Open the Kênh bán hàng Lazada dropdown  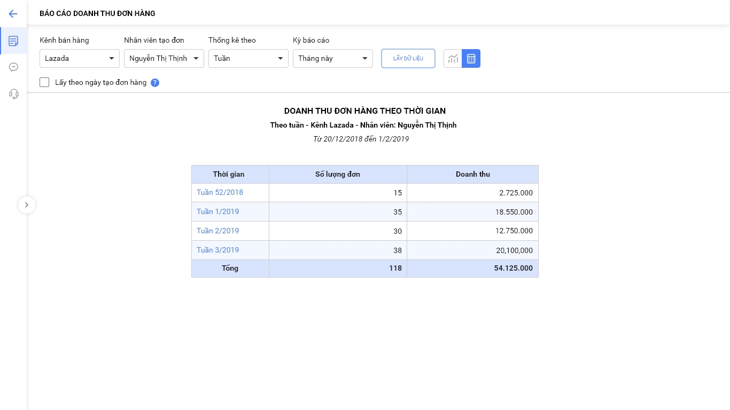coord(80,59)
